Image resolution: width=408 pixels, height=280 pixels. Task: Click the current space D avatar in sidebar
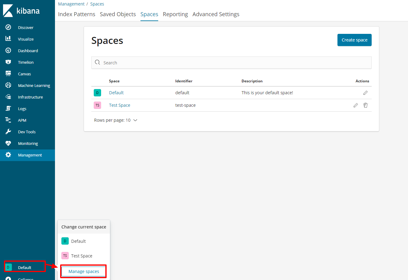point(8,267)
